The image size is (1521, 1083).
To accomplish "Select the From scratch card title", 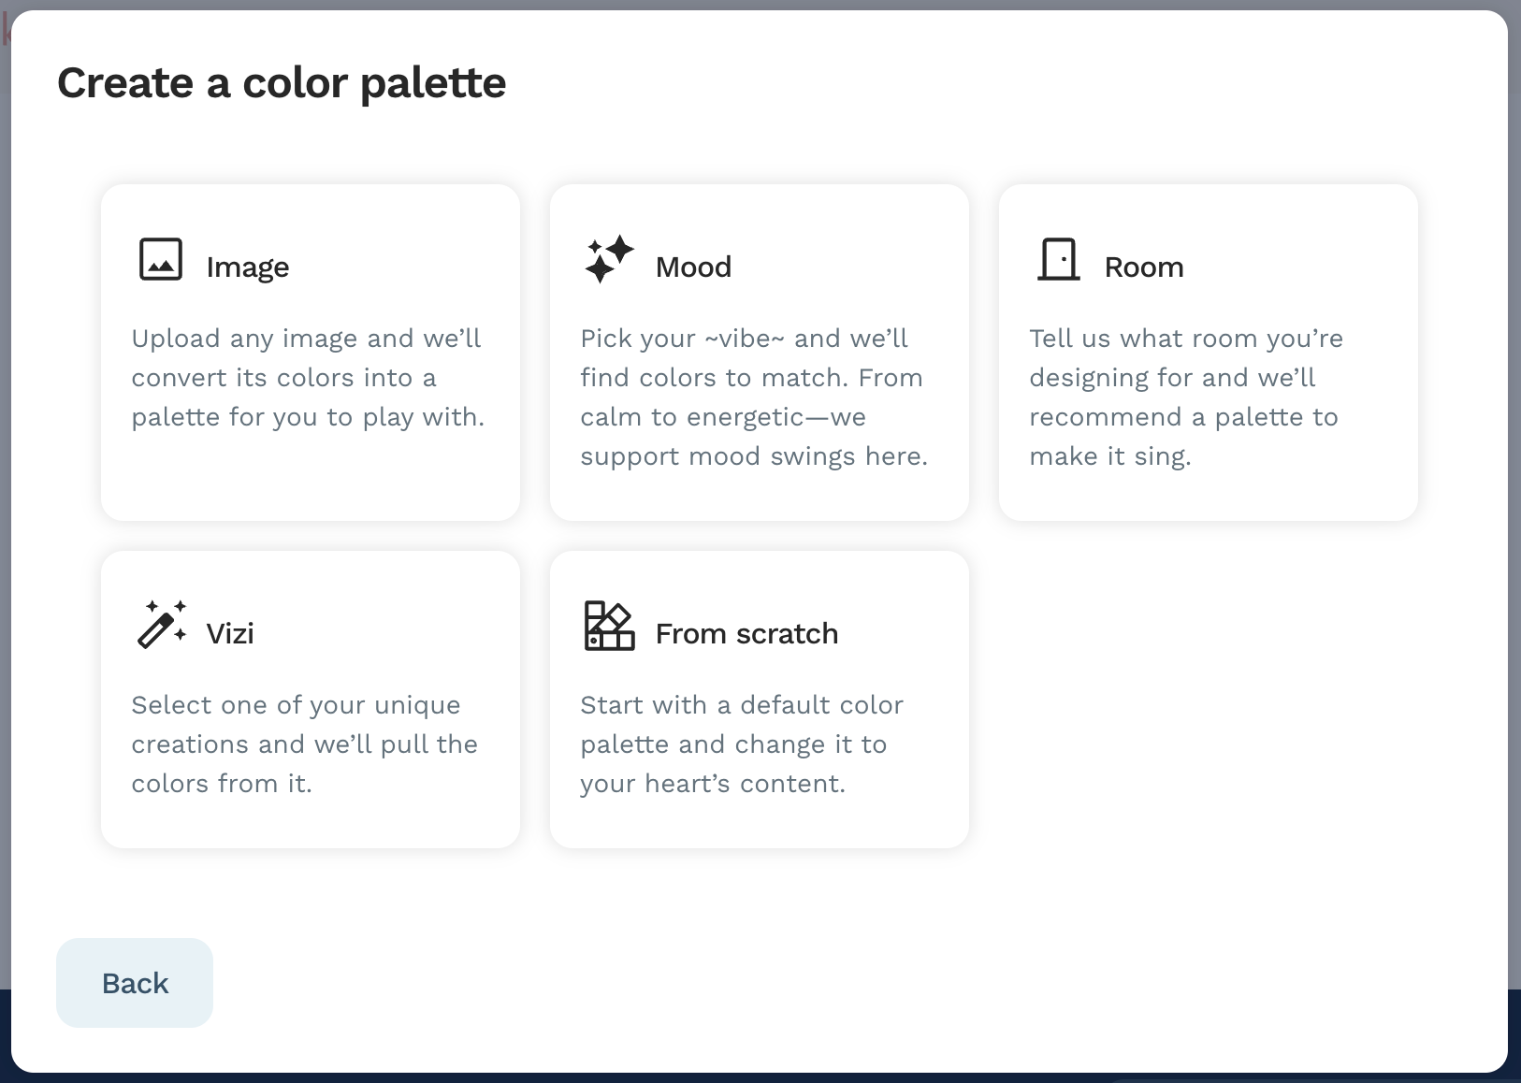I will click(x=746, y=634).
